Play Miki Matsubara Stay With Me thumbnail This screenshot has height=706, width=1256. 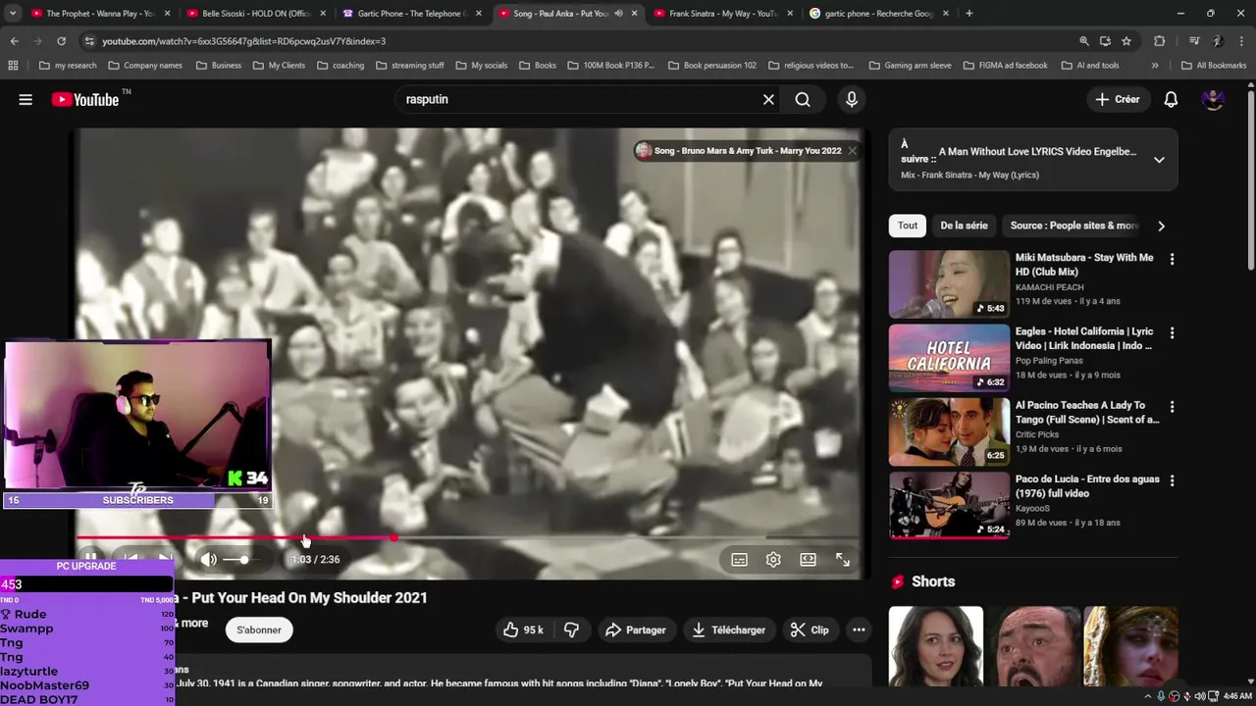[x=949, y=283]
